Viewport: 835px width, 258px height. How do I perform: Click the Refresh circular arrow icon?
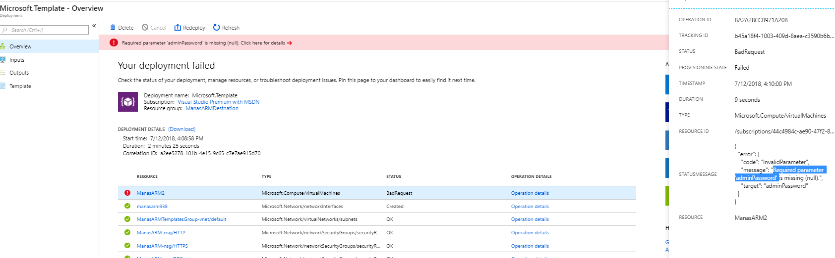click(x=216, y=28)
